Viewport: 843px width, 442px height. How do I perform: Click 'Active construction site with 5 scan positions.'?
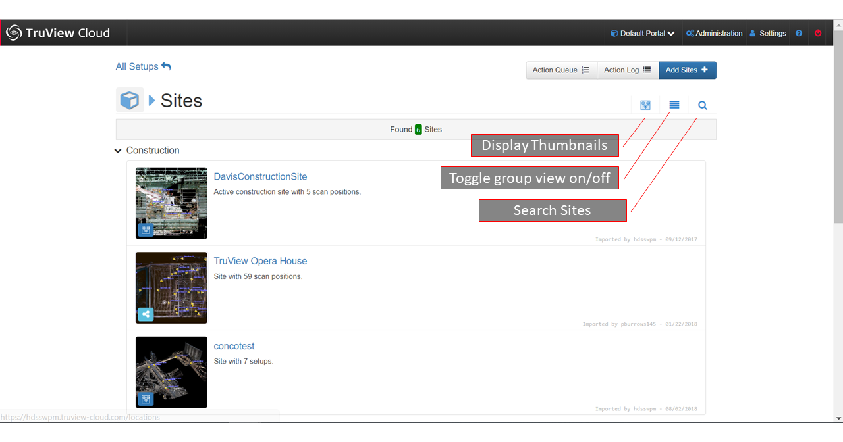tap(287, 192)
